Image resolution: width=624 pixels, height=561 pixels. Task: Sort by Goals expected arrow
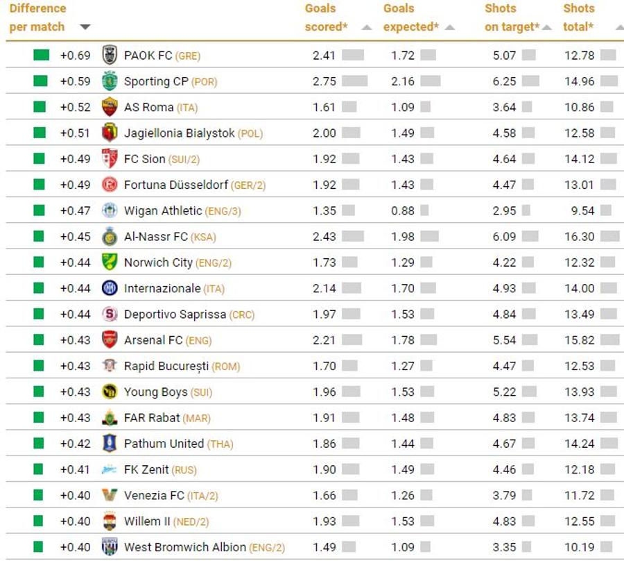[x=450, y=28]
